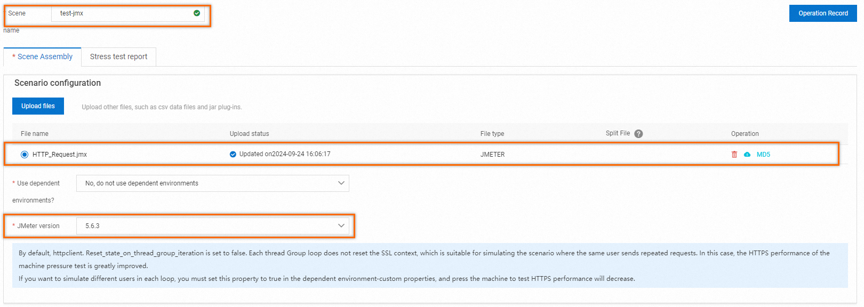Click the MD5 link for HTTP_Request.jmx

763,155
